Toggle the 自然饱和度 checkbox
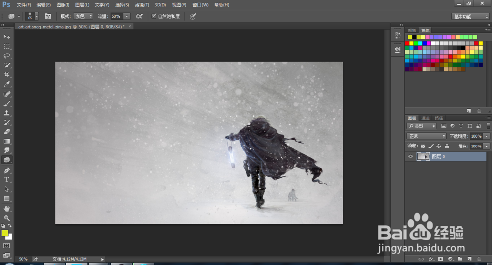The width and height of the screenshot is (492, 265). [x=154, y=16]
